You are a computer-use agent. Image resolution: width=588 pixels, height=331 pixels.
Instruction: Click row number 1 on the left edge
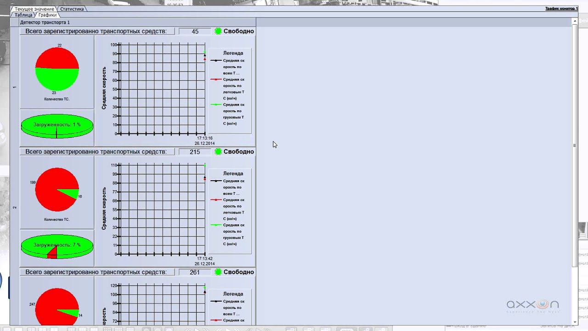click(x=15, y=87)
